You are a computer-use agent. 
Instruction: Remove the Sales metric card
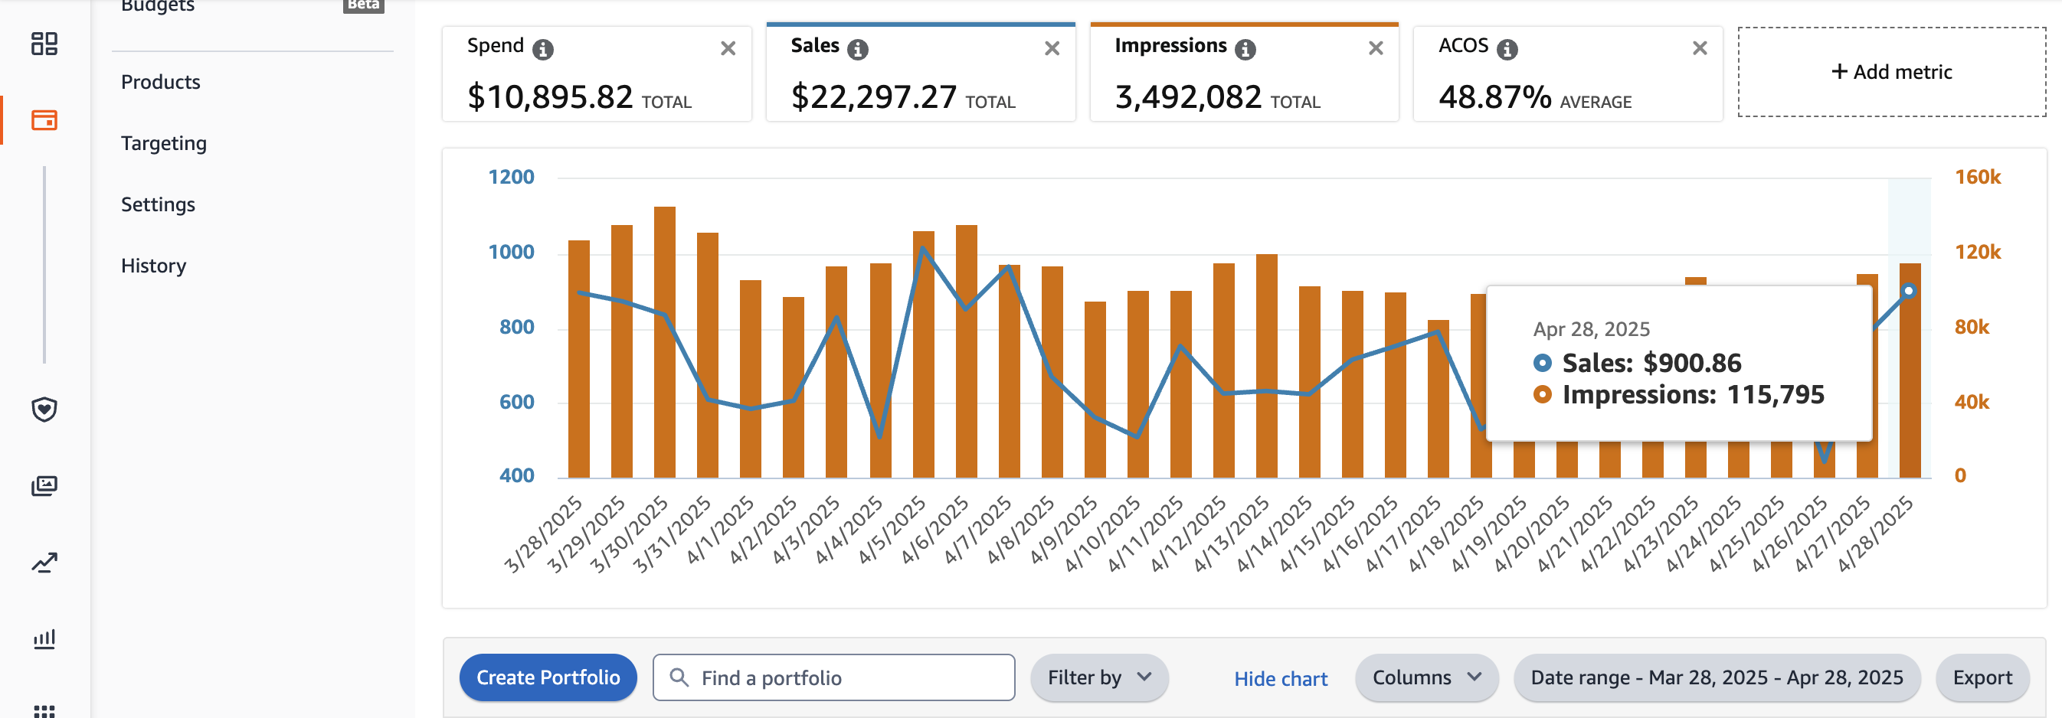coord(1052,49)
